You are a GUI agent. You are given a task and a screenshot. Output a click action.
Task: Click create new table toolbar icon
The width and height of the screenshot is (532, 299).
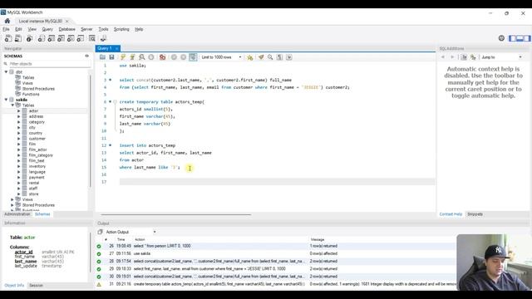point(52,39)
